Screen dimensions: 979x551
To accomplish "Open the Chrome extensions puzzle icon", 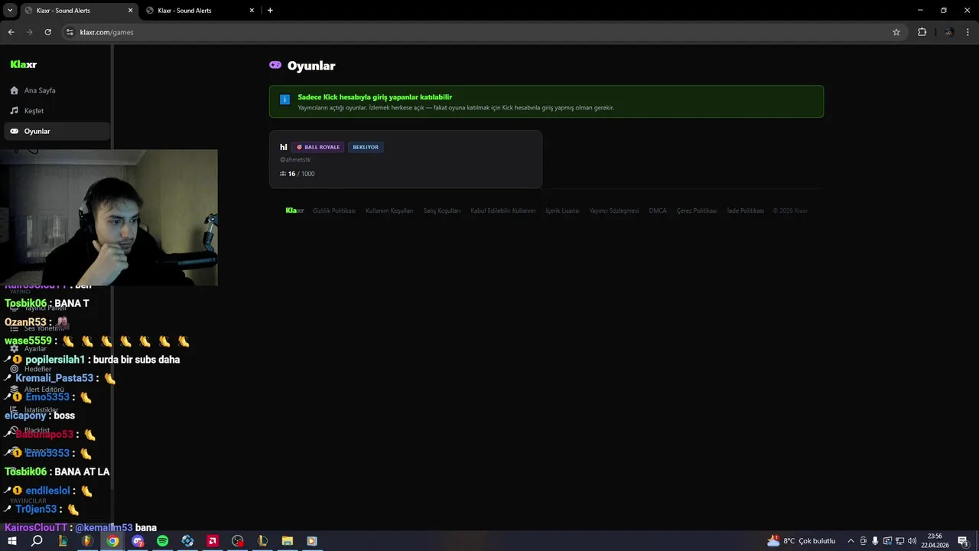I will [x=922, y=32].
